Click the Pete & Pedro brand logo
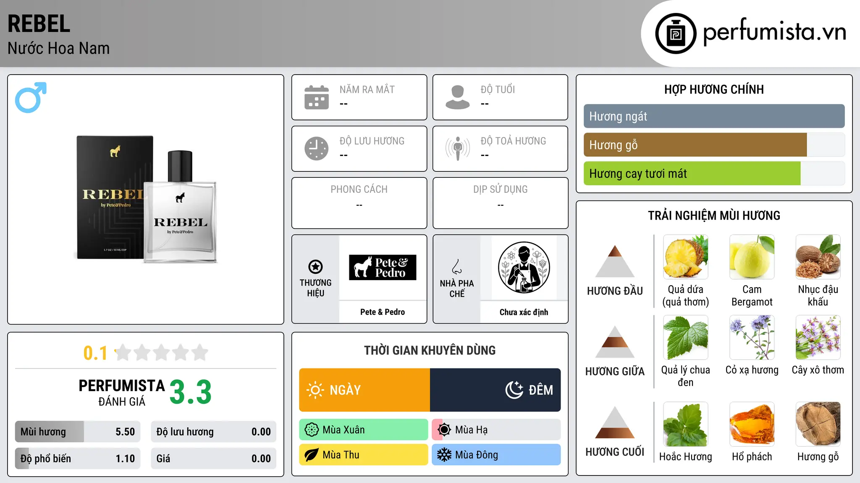The height and width of the screenshot is (483, 860). pyautogui.click(x=383, y=267)
